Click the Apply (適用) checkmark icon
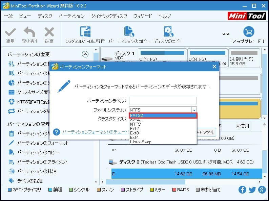The height and width of the screenshot is (201, 269). 10,32
